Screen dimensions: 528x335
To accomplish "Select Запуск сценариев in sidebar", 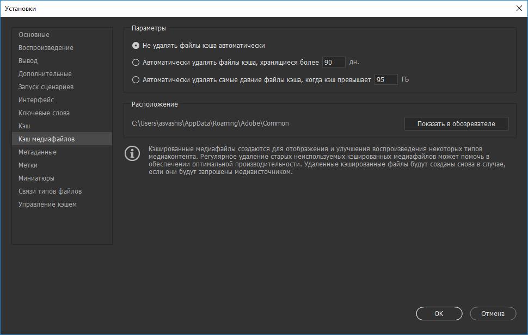I will pos(46,87).
